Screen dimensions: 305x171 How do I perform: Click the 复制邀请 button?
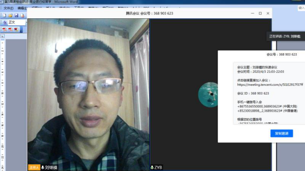pos(282,133)
